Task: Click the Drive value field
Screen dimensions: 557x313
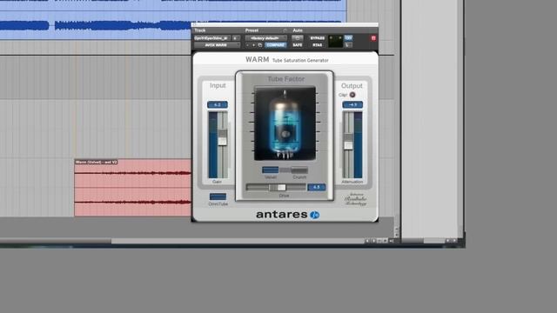Action: [317, 188]
